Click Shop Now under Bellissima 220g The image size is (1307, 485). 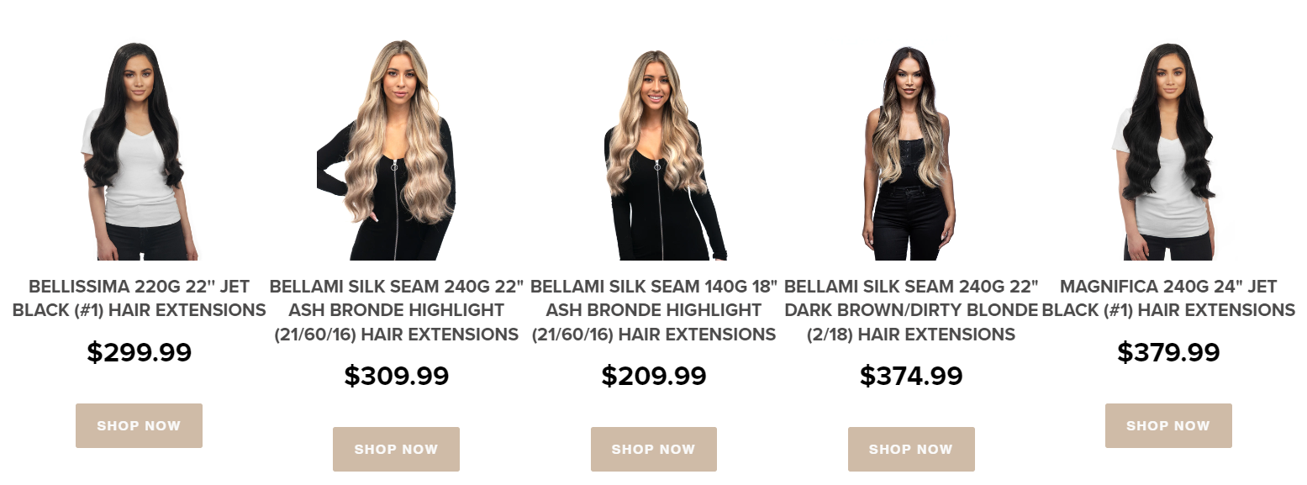(139, 425)
